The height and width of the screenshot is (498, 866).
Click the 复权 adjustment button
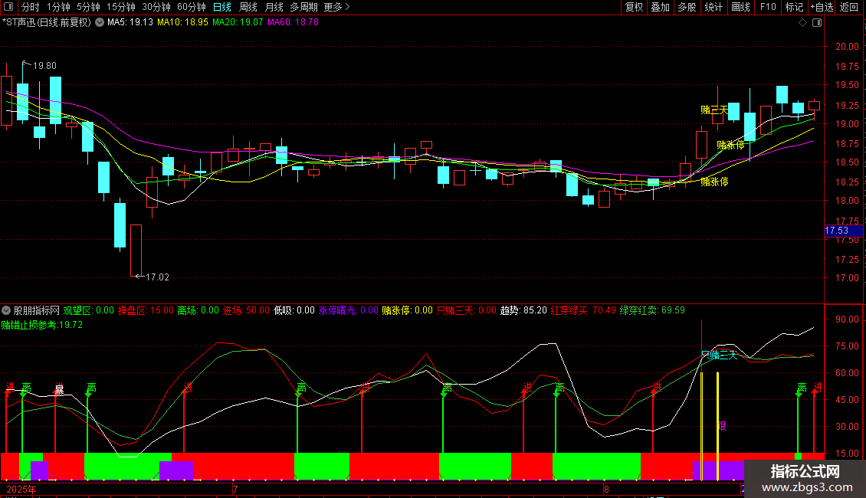pos(634,7)
